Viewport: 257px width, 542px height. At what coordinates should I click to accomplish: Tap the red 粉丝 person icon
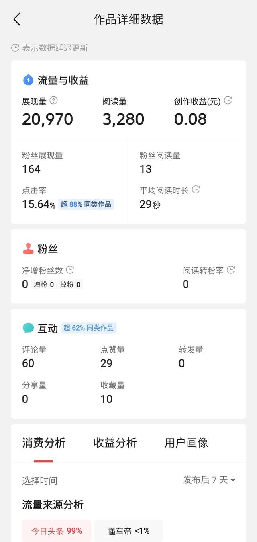pyautogui.click(x=28, y=249)
